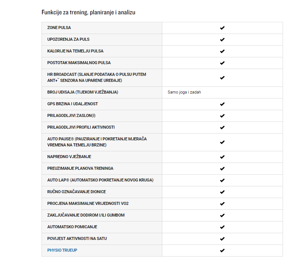Click the 'Samo joga i zadah' text

184,92
